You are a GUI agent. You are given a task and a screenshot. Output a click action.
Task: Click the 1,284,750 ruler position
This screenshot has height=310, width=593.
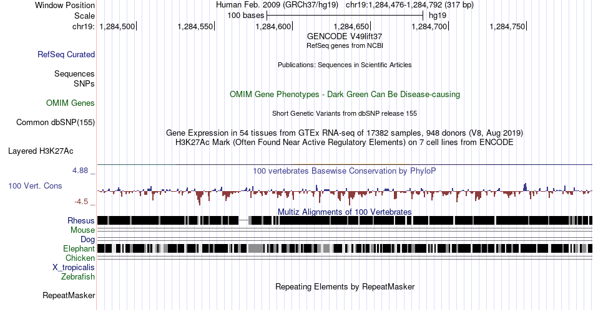508,26
